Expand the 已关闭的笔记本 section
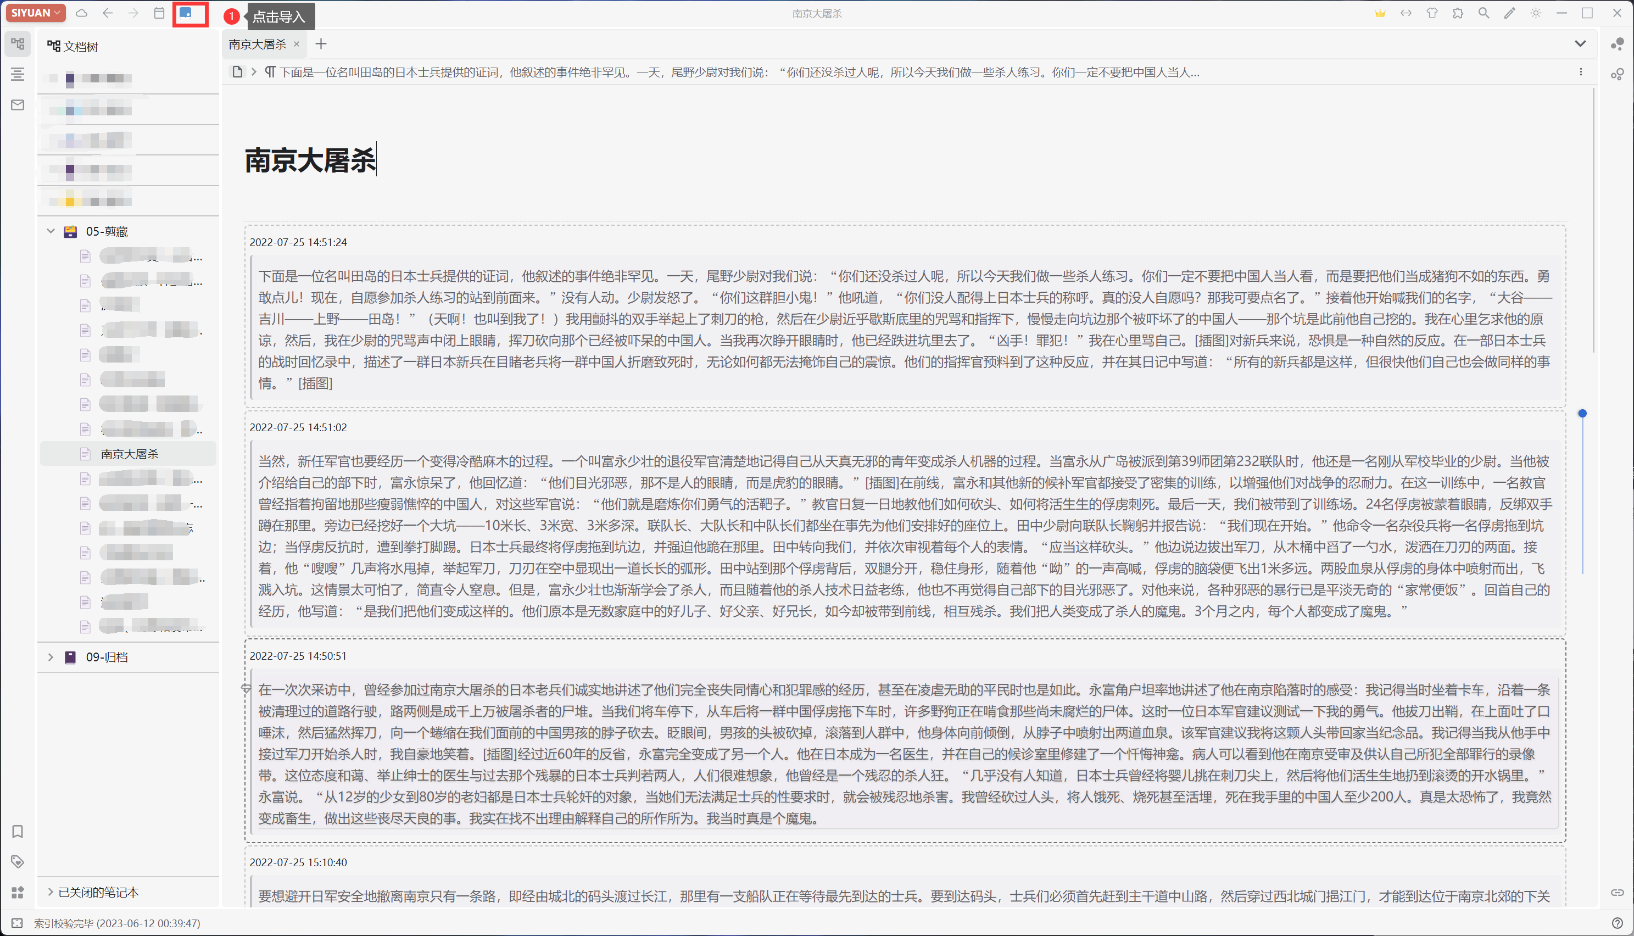Screen dimensions: 1634x936 pos(51,892)
